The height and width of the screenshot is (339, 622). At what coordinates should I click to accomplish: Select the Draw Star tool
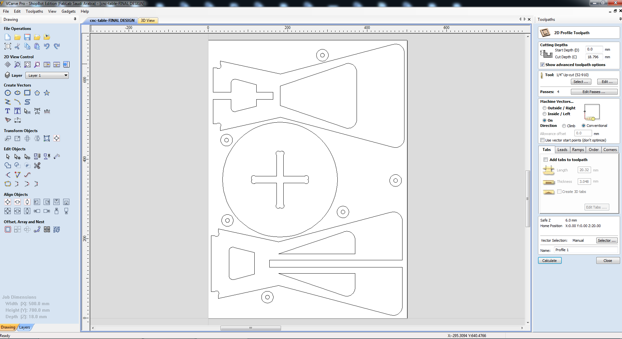(47, 93)
